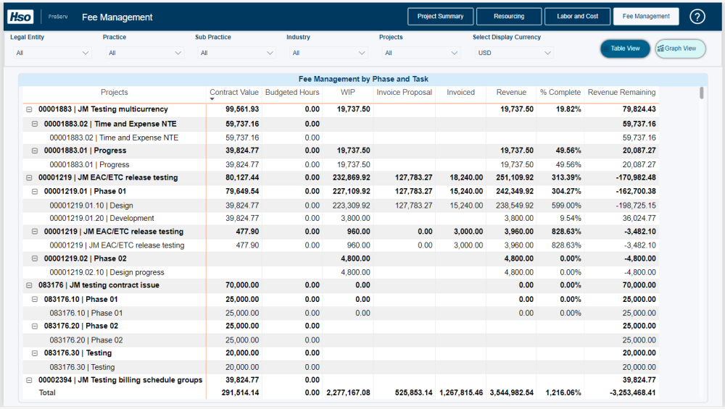Click the help question mark icon
Viewport: 725px width, 409px height.
tap(697, 17)
